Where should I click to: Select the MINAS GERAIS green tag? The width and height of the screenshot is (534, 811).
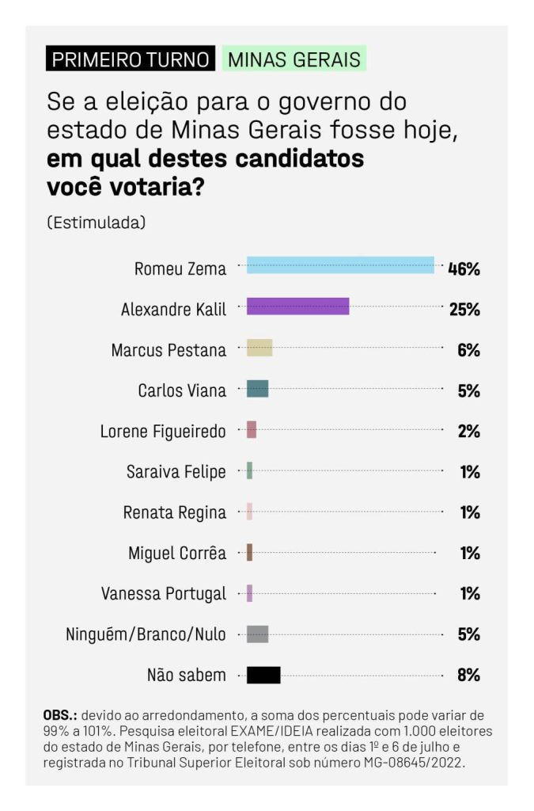[294, 59]
